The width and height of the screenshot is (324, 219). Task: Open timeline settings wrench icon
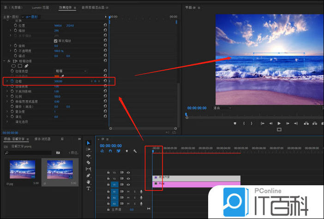click(134, 151)
